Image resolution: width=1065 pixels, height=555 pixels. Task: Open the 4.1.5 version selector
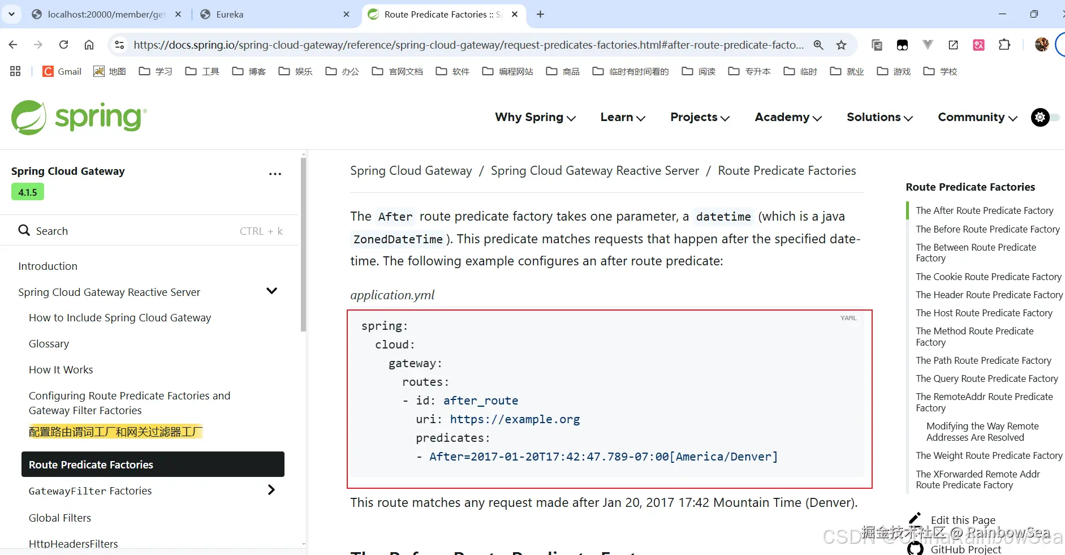tap(28, 192)
